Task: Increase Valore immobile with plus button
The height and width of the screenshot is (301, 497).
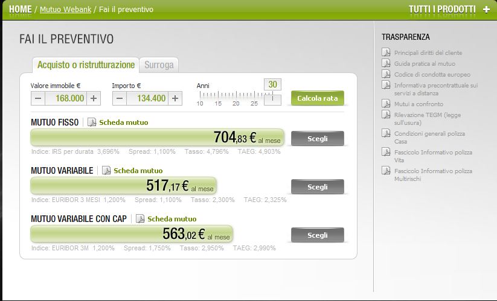Action: point(94,98)
